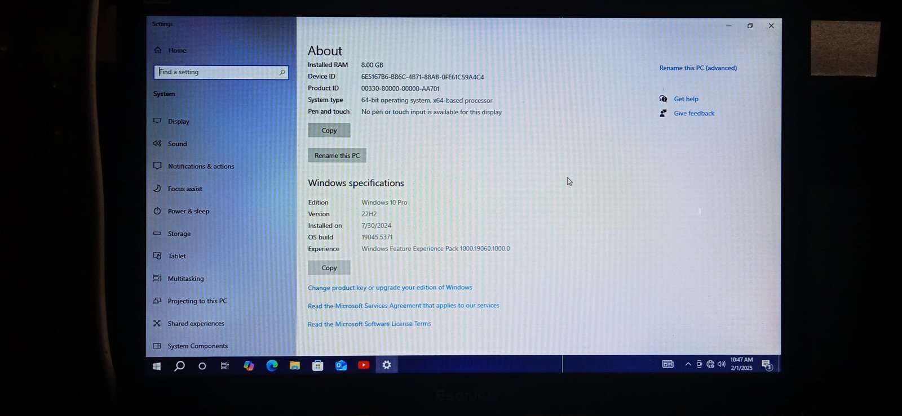Select the 22H2 version value

(369, 214)
